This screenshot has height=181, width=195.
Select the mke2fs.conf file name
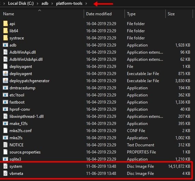20,130
